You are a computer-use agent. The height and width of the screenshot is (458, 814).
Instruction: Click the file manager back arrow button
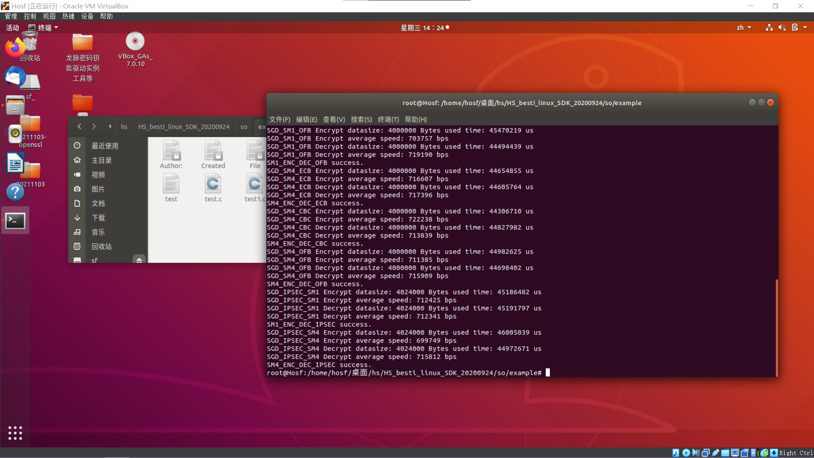79,126
